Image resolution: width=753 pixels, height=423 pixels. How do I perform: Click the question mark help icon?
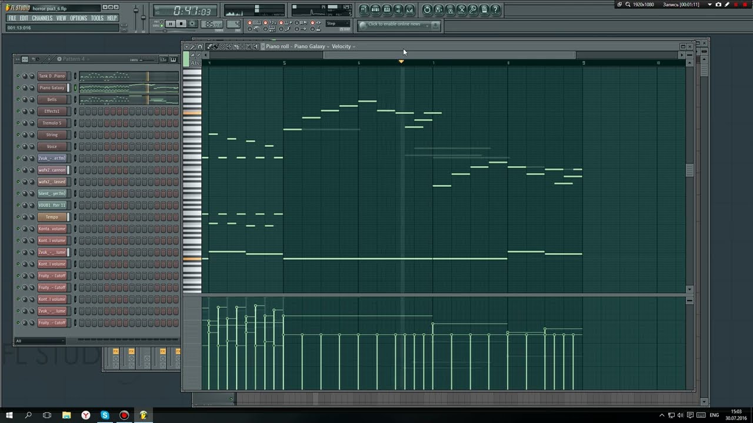click(495, 9)
